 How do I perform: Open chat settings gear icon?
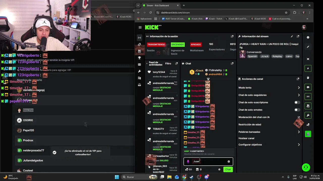[219, 169]
